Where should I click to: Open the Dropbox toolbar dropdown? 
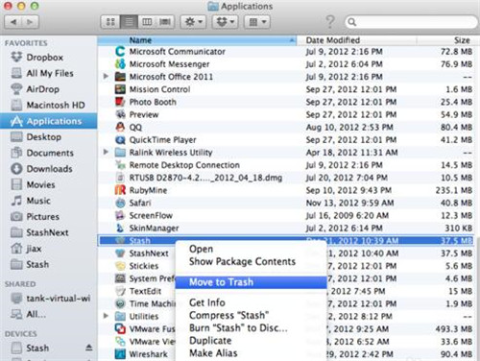click(226, 22)
